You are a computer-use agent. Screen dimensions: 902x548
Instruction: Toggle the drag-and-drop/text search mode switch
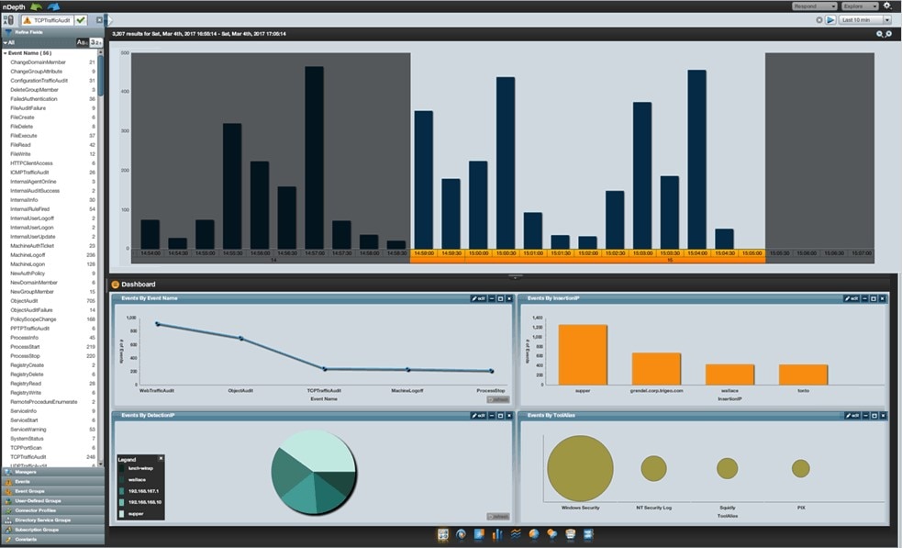[8, 20]
